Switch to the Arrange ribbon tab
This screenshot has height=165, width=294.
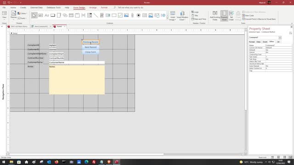click(93, 8)
